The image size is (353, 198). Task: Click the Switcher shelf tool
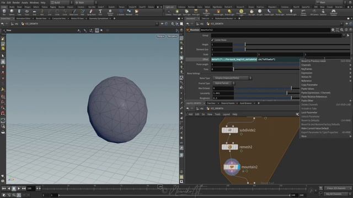[x=323, y=12]
